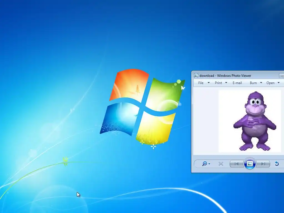284x213 pixels.
Task: Go to the previous picture
Action: [237, 164]
